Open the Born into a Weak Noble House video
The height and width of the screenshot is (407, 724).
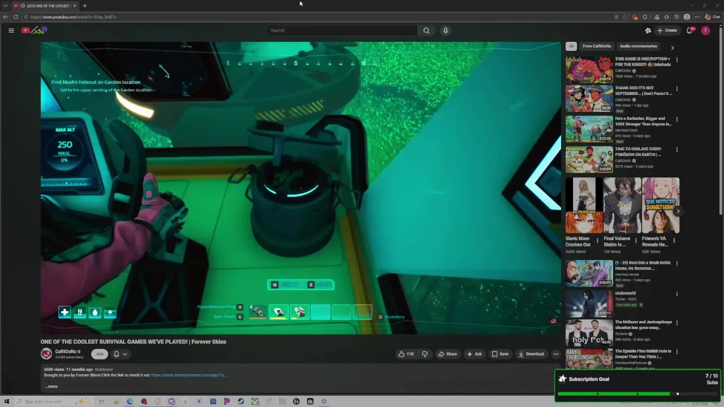[589, 274]
